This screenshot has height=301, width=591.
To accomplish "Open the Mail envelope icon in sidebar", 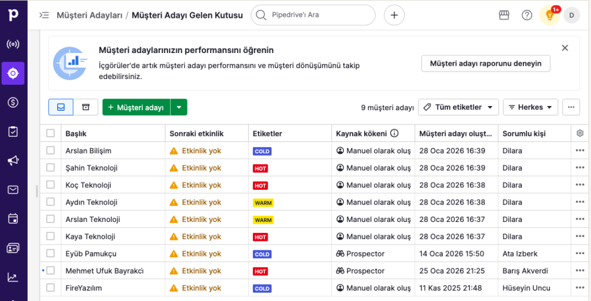I will [x=13, y=190].
